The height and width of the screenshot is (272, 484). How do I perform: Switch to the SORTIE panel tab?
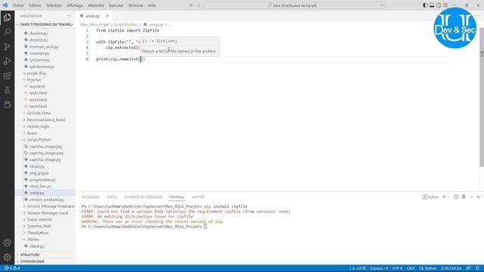click(112, 197)
